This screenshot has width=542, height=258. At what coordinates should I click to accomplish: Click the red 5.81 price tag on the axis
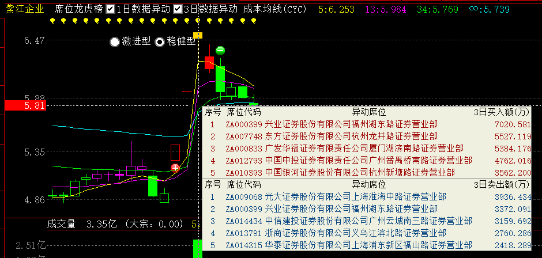coord(23,105)
